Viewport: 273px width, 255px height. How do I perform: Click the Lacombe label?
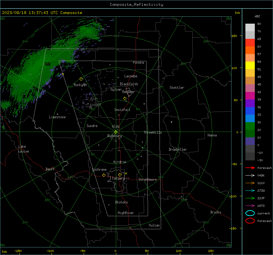point(131,76)
